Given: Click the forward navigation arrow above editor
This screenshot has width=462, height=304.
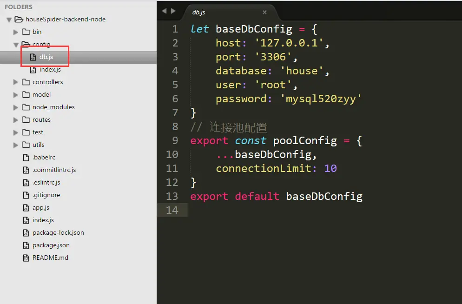Looking at the screenshot, I should point(173,11).
